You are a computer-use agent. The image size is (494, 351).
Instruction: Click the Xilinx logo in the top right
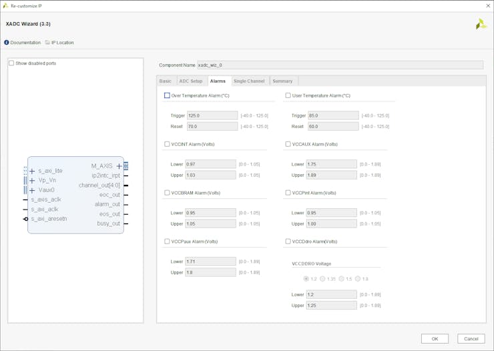coord(481,24)
